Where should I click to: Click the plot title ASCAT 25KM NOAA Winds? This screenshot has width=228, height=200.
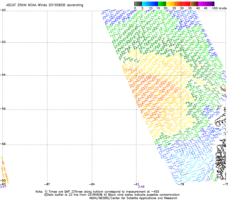(44, 5)
